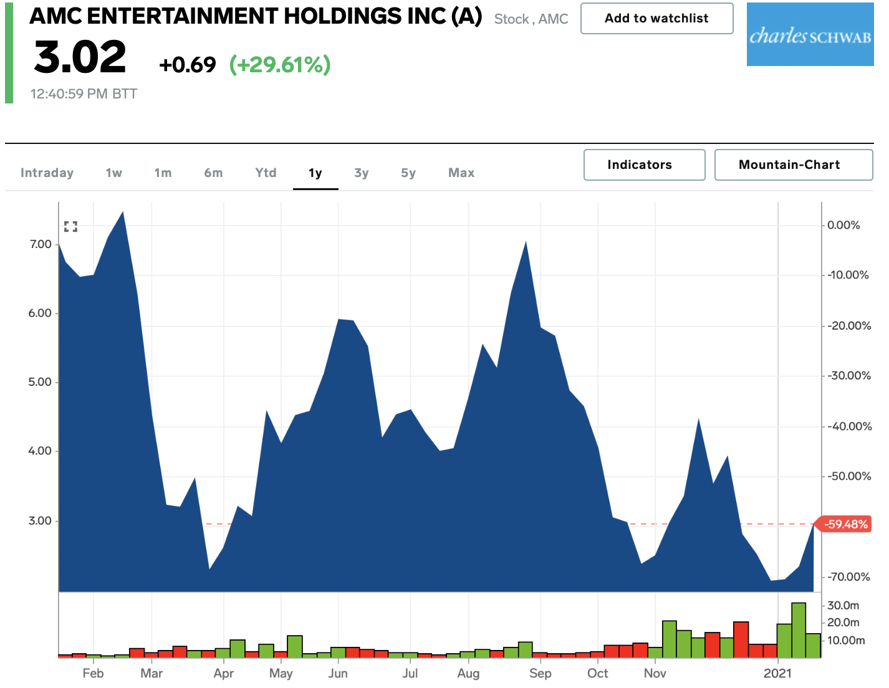Open the Mountain-Chart type selector

[793, 165]
